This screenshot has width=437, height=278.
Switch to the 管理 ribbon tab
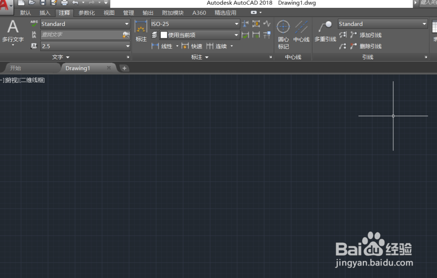pyautogui.click(x=128, y=13)
